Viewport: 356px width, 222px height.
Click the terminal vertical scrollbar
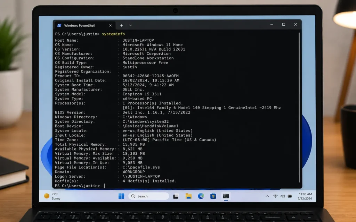299,108
